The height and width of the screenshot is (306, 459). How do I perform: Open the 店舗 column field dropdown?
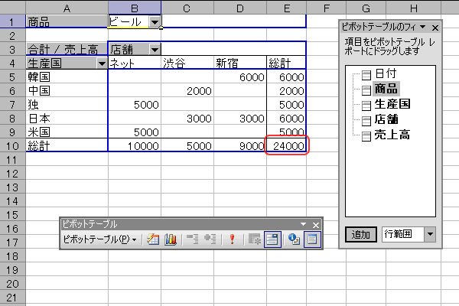(x=155, y=49)
